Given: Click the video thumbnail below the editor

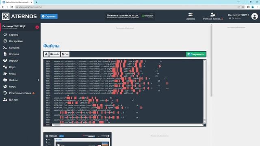Looking at the screenshot, I should 78,139.
